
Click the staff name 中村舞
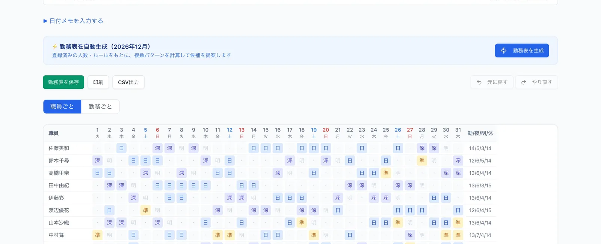[56, 235]
